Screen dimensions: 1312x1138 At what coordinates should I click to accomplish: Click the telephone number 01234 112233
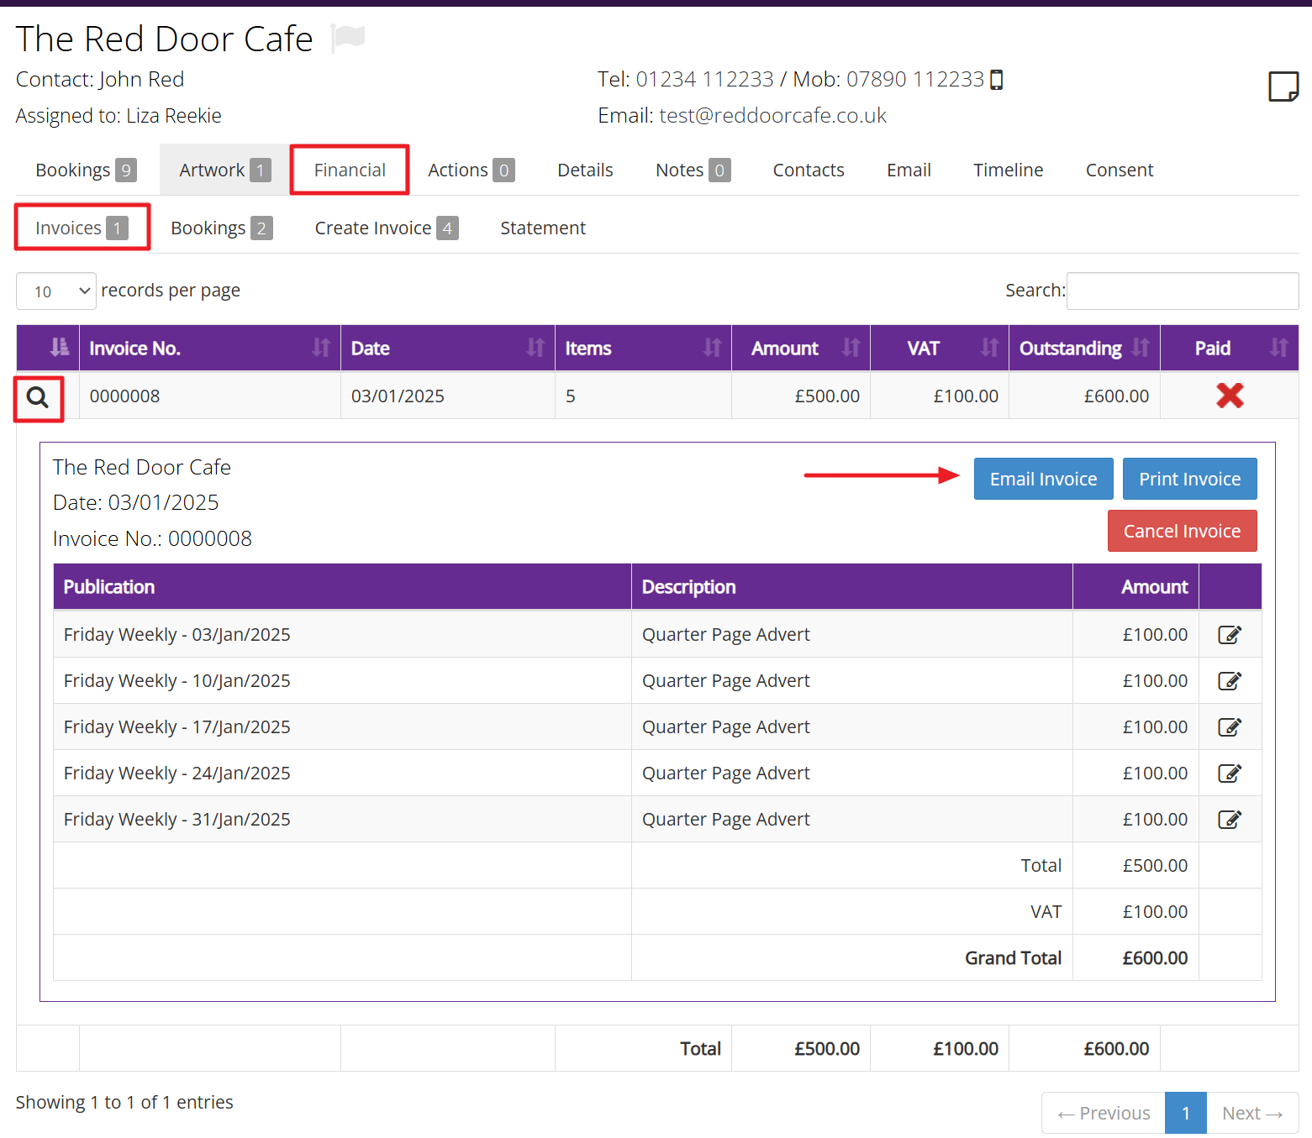pyautogui.click(x=704, y=80)
